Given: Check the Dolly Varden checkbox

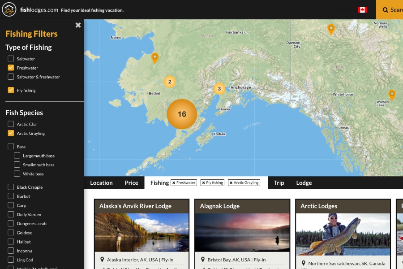Looking at the screenshot, I should click(11, 214).
